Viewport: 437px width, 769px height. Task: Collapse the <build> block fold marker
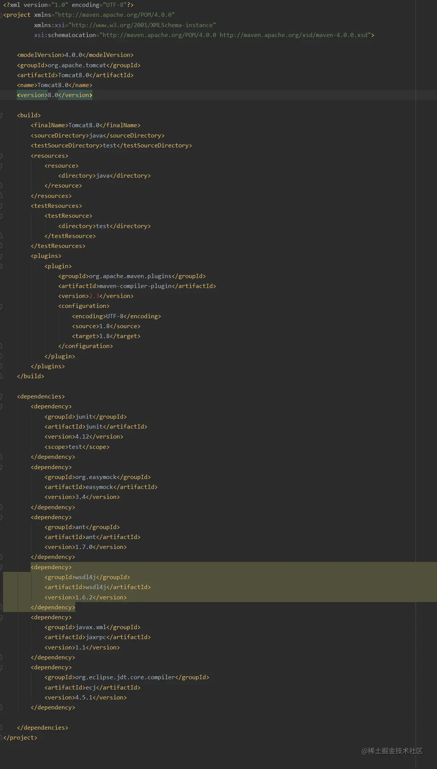[1, 115]
